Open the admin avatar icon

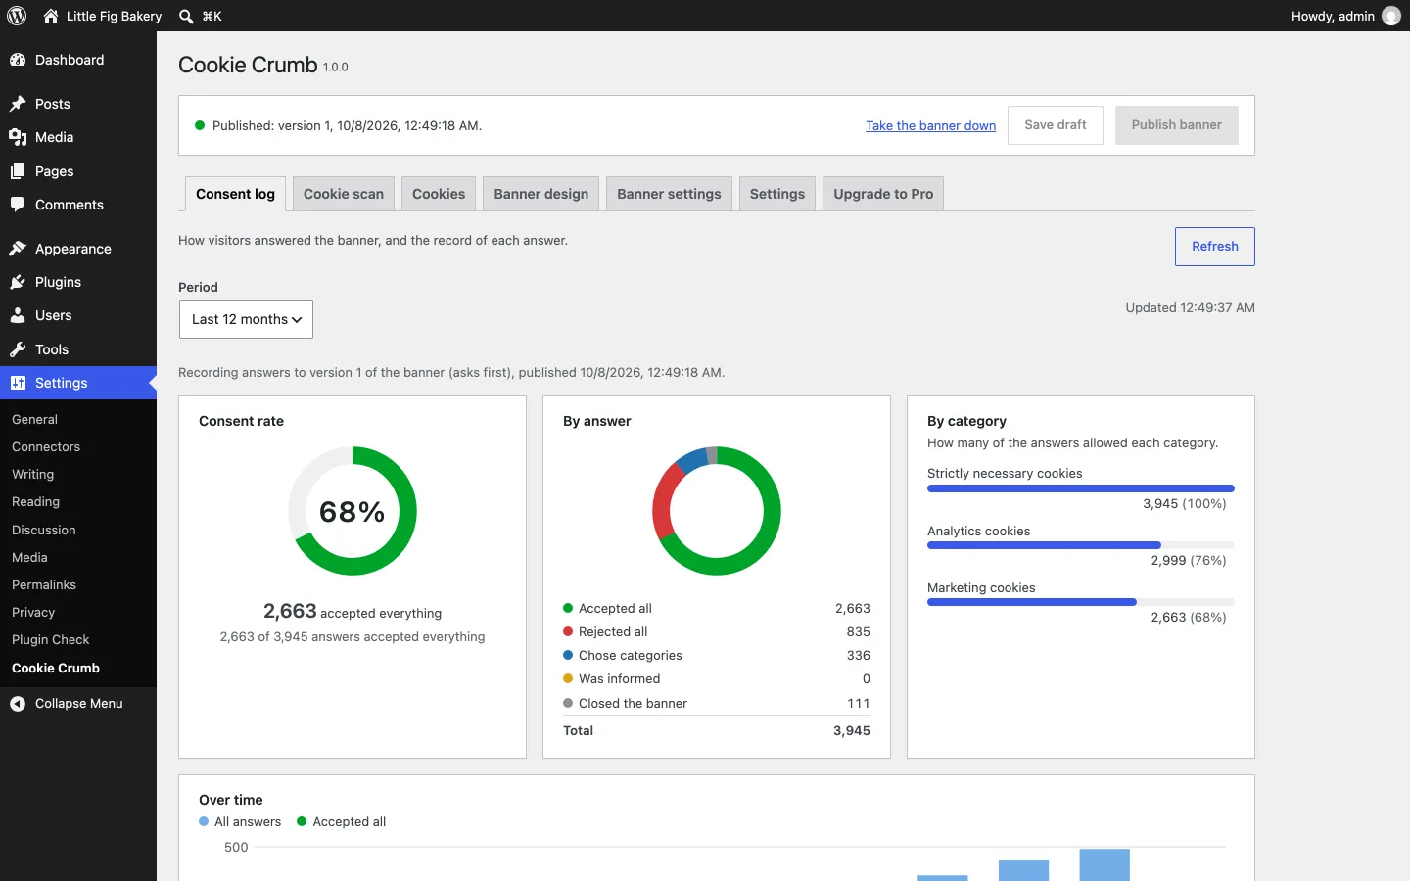point(1391,16)
